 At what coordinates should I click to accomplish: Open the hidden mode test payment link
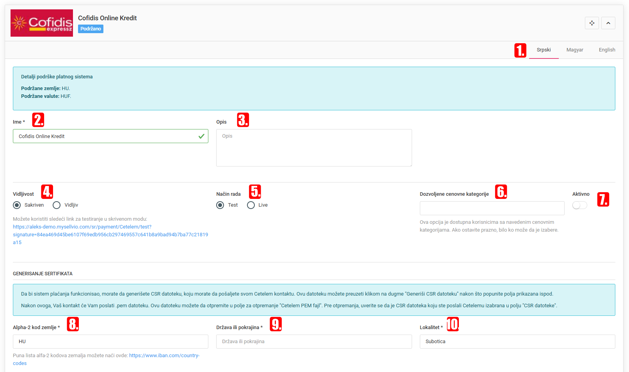click(110, 234)
